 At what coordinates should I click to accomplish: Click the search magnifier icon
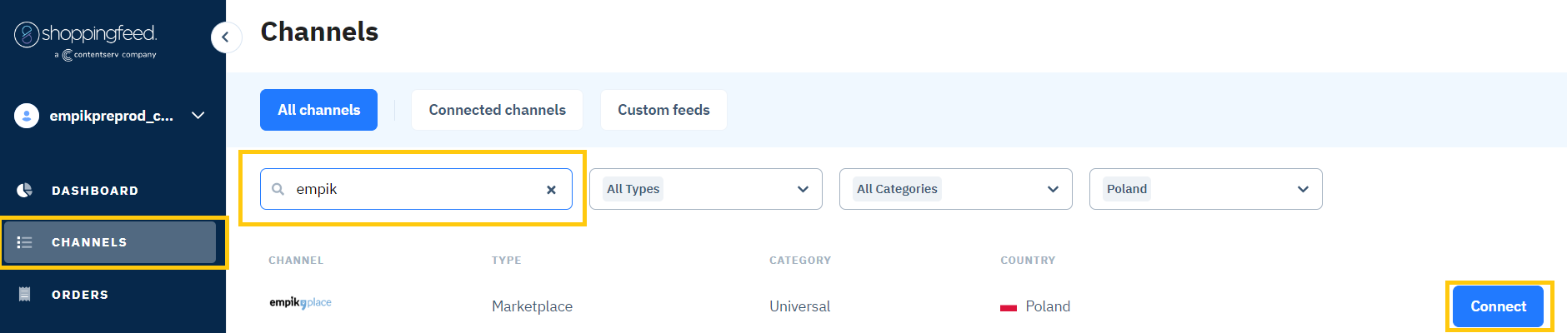tap(278, 189)
